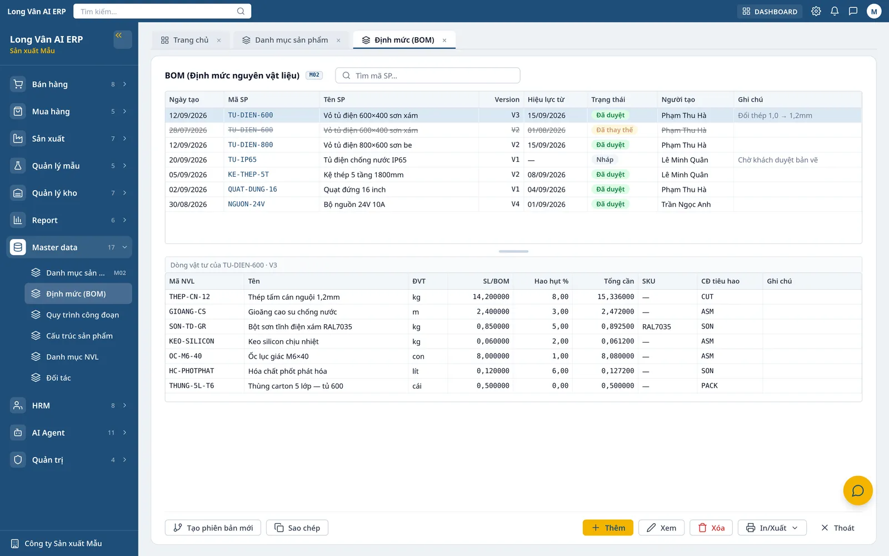Viewport: 889px width, 556px height.
Task: Click the Quản lý kho warehouse icon
Action: (x=18, y=193)
